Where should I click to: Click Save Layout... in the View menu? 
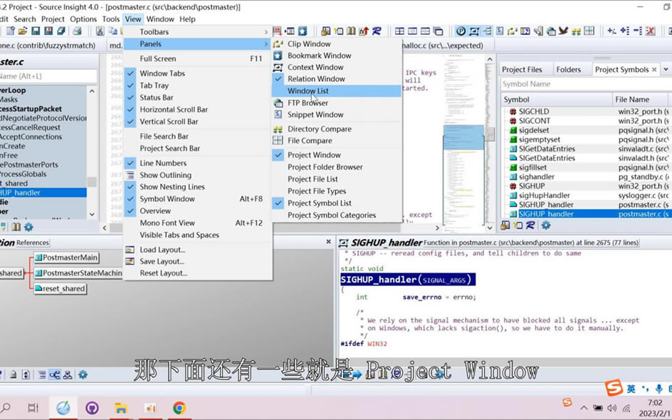click(x=198, y=261)
